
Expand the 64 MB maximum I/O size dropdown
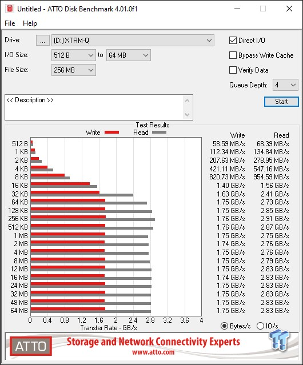pyautogui.click(x=129, y=55)
